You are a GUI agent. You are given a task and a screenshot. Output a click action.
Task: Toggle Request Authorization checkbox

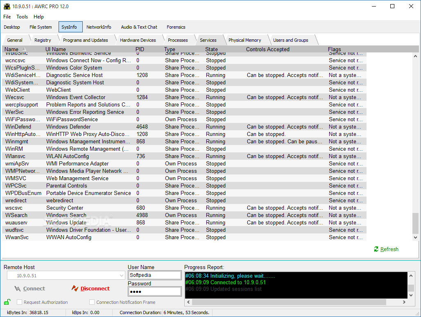(x=19, y=302)
